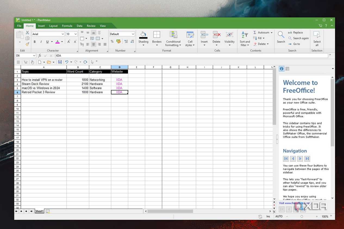Click the Search again button
This screenshot has width=344, height=229.
pos(298,38)
